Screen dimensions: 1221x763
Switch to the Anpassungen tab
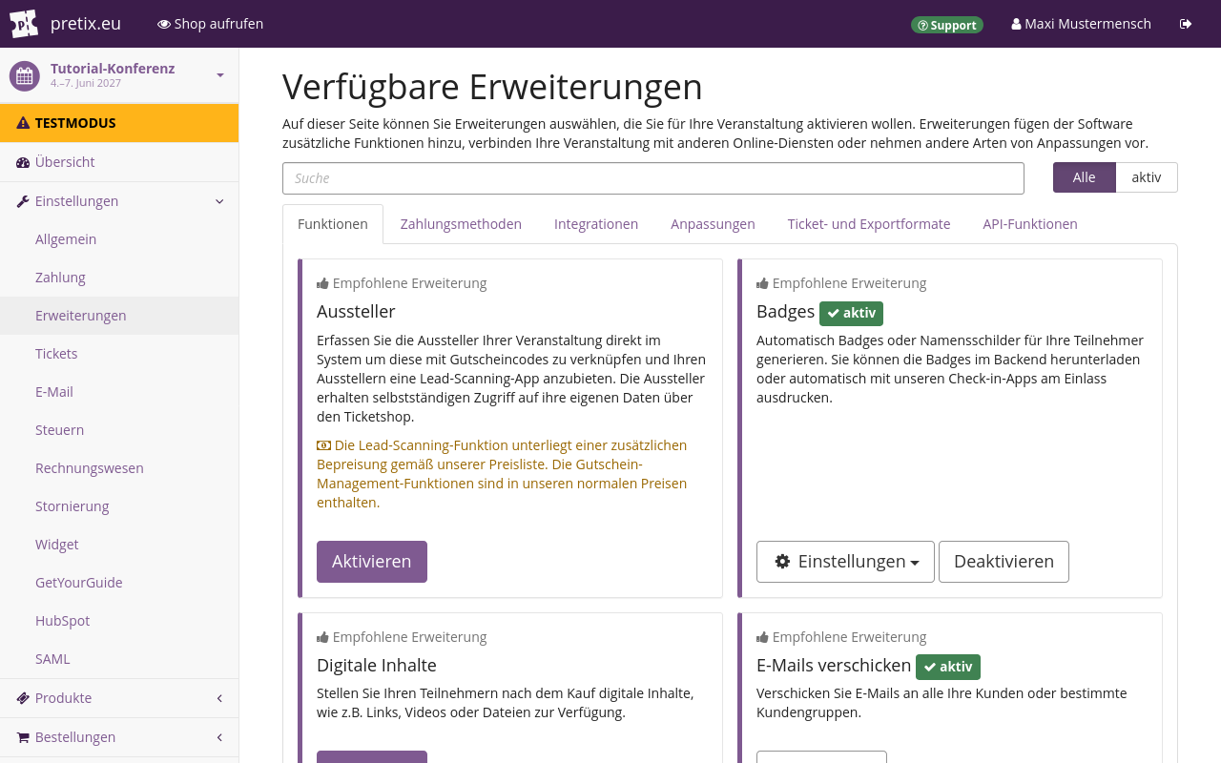[713, 224]
